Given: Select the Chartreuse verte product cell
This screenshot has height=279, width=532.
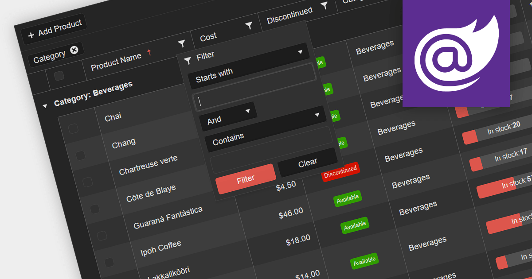Looking at the screenshot, I should tap(149, 165).
